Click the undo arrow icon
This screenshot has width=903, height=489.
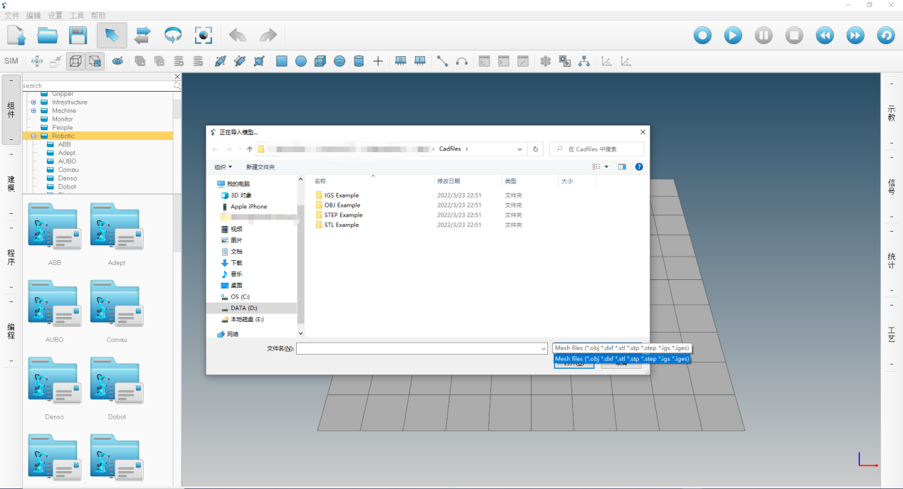(x=237, y=35)
